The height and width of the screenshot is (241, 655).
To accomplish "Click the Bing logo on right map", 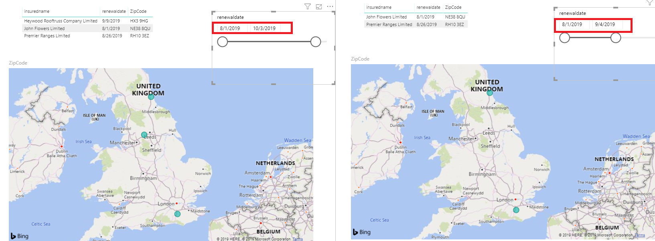I will 362,232.
